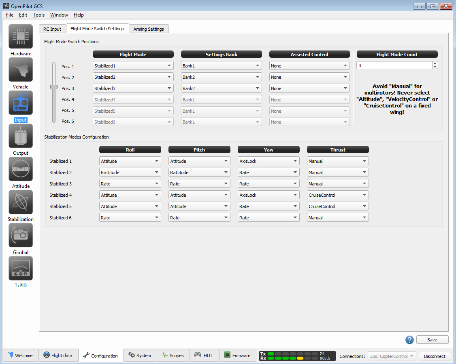Expand Stabilized 4 Thrust CruiseControl dropdown
This screenshot has height=364, width=456.
point(338,195)
